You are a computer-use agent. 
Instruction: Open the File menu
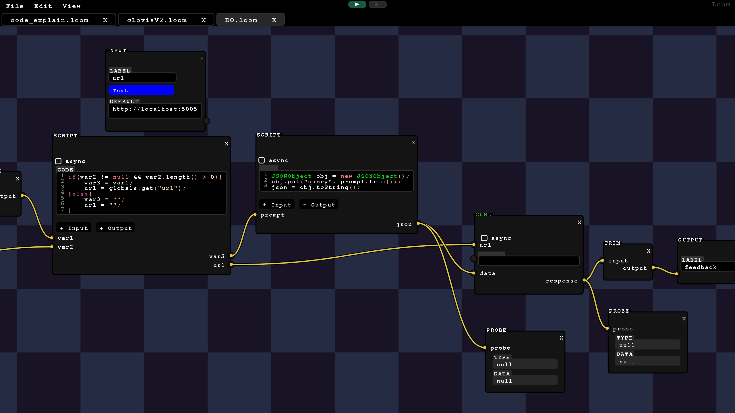[x=15, y=6]
